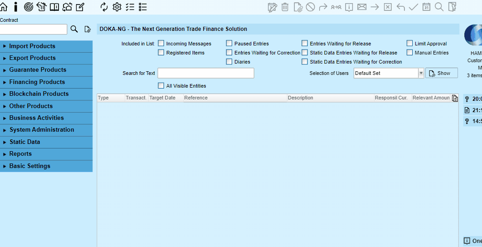Image resolution: width=482 pixels, height=247 pixels.
Task: Open the Financing Products section
Action: [x=46, y=82]
